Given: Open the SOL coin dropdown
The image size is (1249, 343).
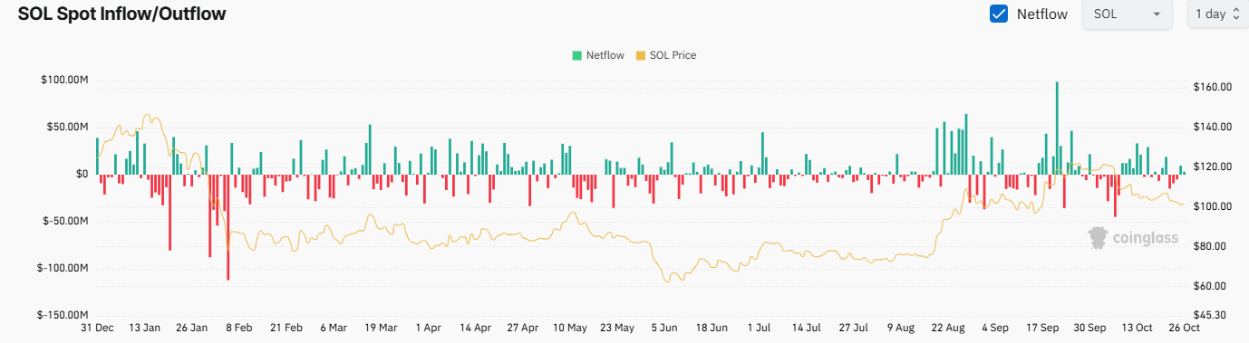Looking at the screenshot, I should (1127, 14).
